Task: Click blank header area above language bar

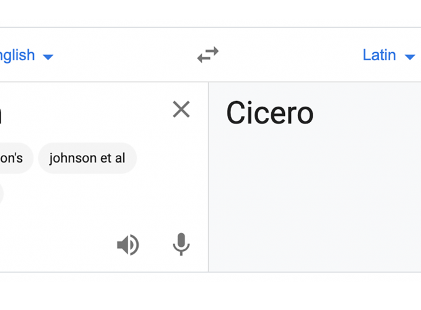Action: point(210,13)
